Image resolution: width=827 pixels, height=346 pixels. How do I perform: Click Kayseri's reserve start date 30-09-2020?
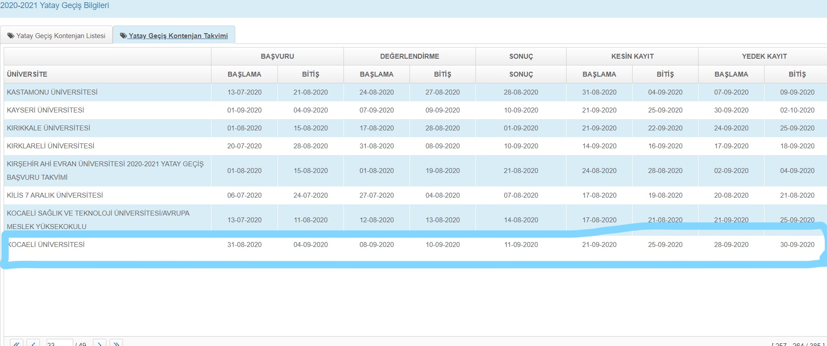tap(731, 110)
